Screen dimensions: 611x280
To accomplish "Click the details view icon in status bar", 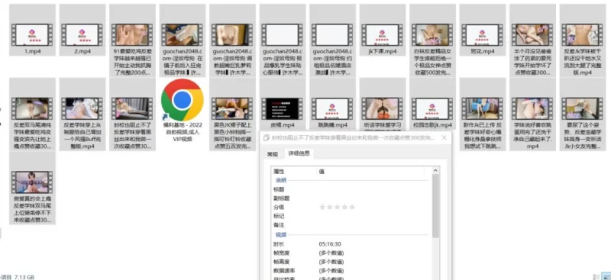I will (596, 276).
